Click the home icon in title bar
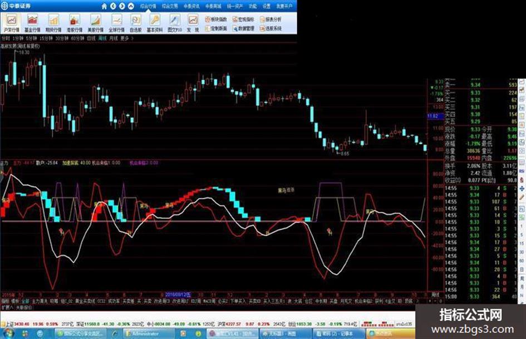 point(104,6)
